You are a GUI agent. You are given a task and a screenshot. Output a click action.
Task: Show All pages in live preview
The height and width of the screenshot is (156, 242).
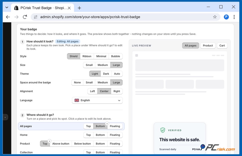click(x=191, y=46)
